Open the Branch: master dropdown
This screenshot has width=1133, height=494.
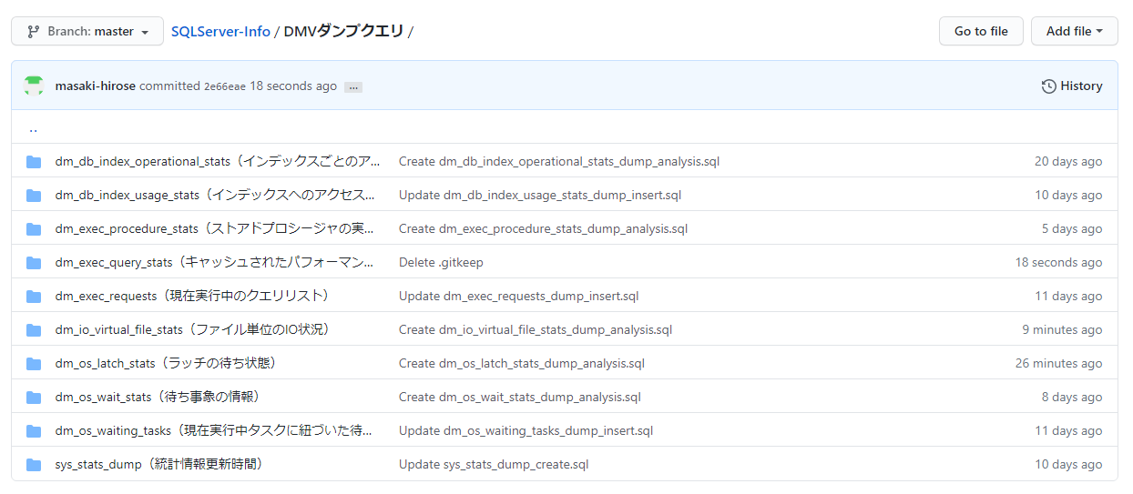(x=87, y=31)
